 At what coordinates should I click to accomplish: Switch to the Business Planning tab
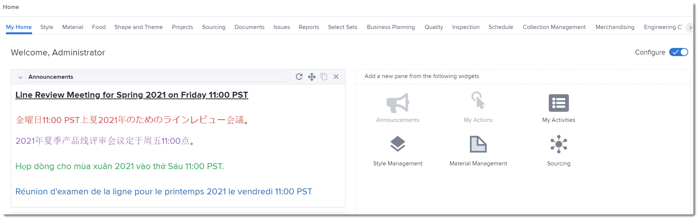391,27
